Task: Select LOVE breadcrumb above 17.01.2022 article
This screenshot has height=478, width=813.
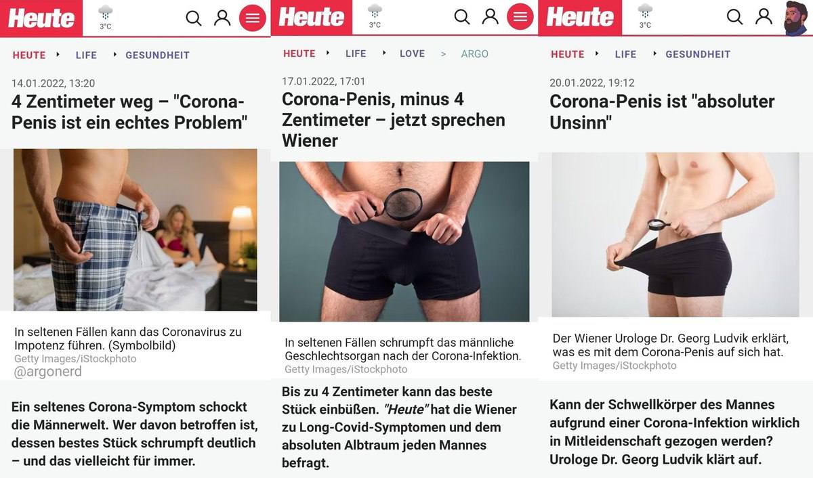Action: pos(413,53)
